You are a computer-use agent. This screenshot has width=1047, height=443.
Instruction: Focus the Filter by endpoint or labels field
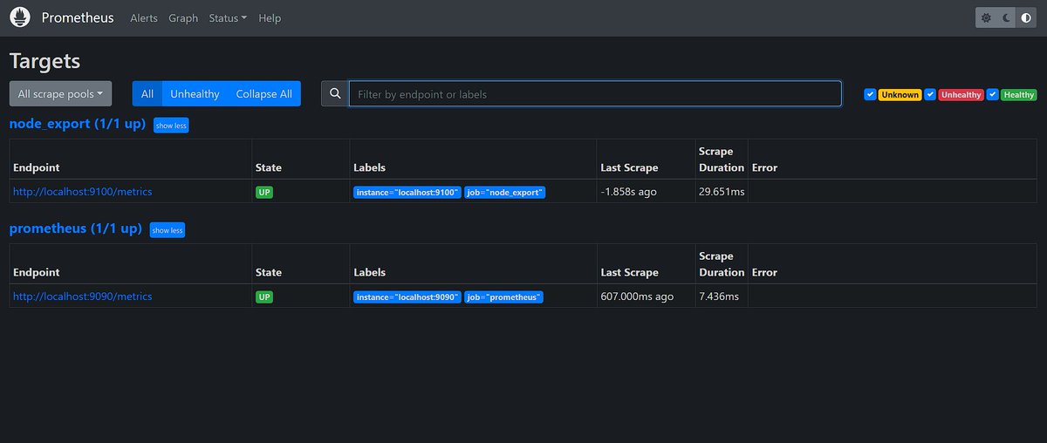pyautogui.click(x=595, y=94)
